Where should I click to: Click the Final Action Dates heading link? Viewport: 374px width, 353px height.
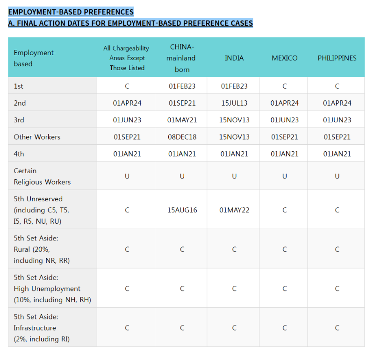point(130,23)
